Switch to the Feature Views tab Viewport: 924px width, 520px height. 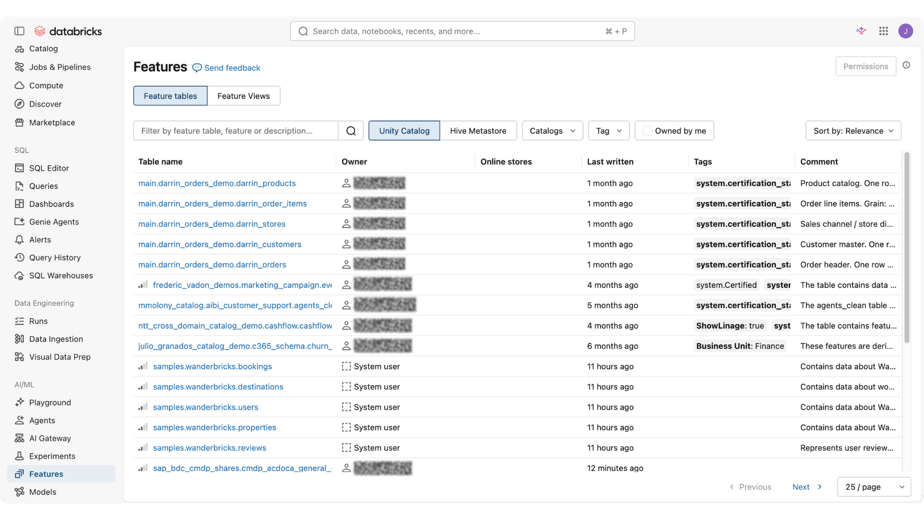244,96
